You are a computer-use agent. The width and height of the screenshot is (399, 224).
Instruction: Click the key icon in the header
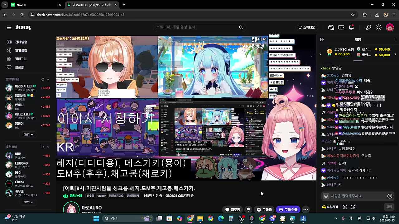pyautogui.click(x=368, y=27)
